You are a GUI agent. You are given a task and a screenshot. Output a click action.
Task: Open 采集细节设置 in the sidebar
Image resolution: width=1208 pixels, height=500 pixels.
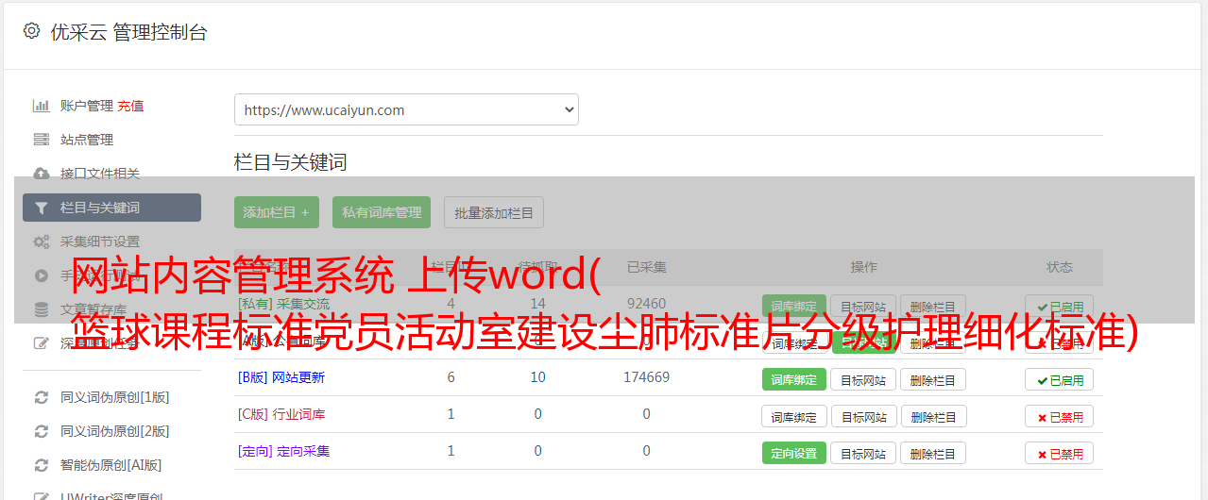pos(100,242)
